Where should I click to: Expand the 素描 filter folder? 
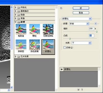pyautogui.click(x=16, y=18)
